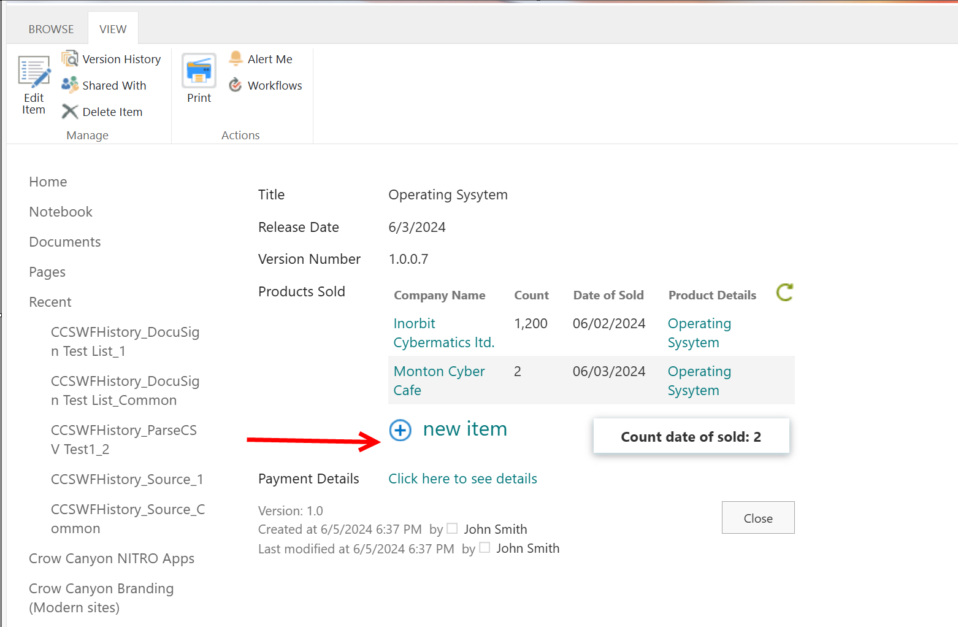This screenshot has height=627, width=958.
Task: Select Alert Me label
Action: [x=270, y=59]
